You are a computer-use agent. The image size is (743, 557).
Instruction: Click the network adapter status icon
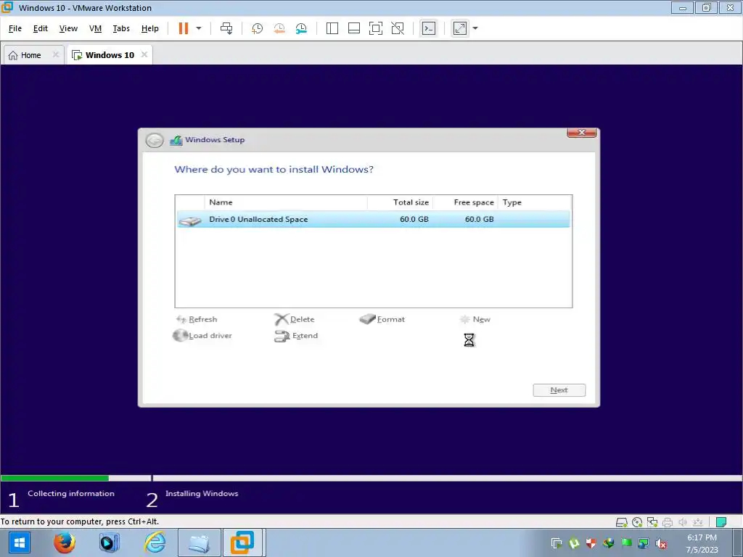(652, 522)
